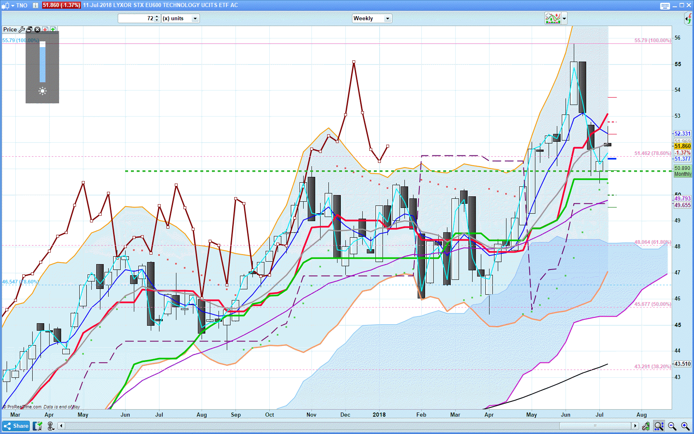Click the 50.890 Monthly level label

coord(682,171)
